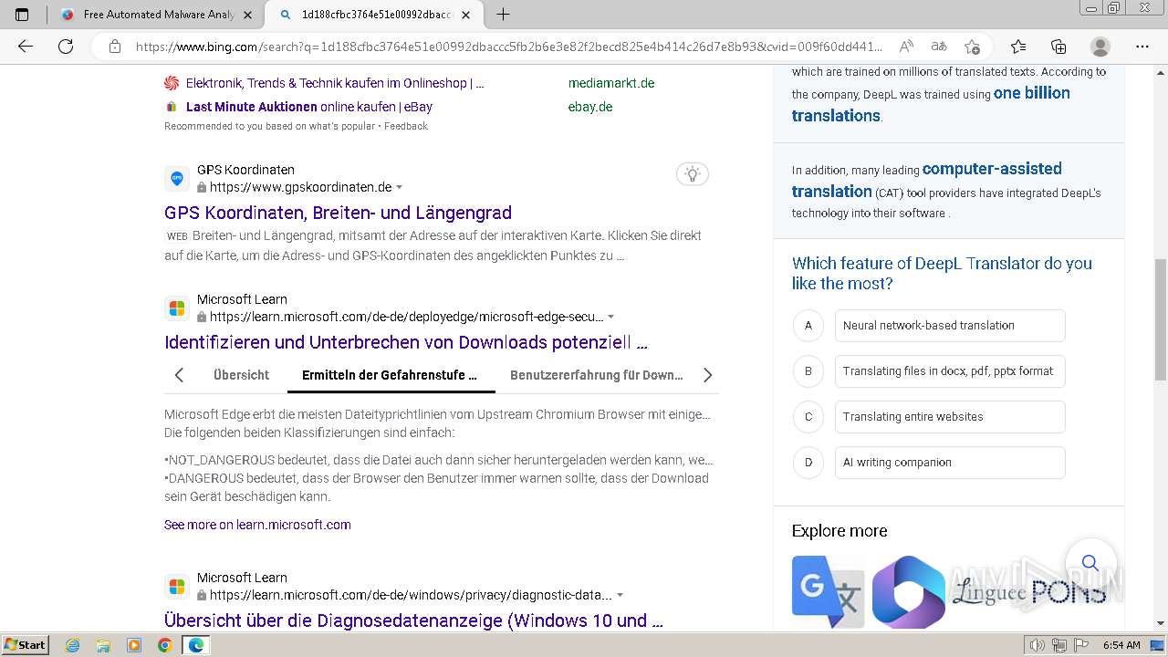Screen dimensions: 1168x657
Task: Click volume icon in system tray
Action: 1038,645
